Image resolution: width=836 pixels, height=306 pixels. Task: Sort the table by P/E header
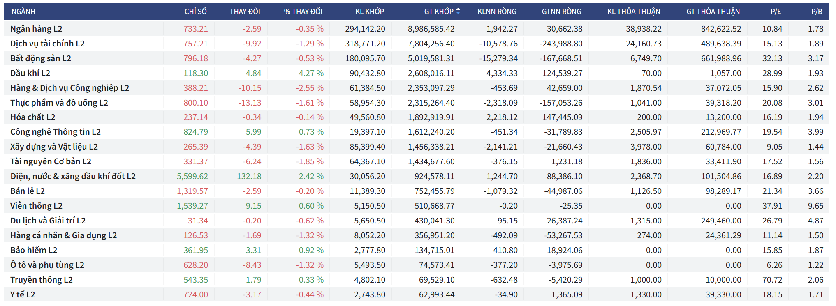(x=776, y=12)
